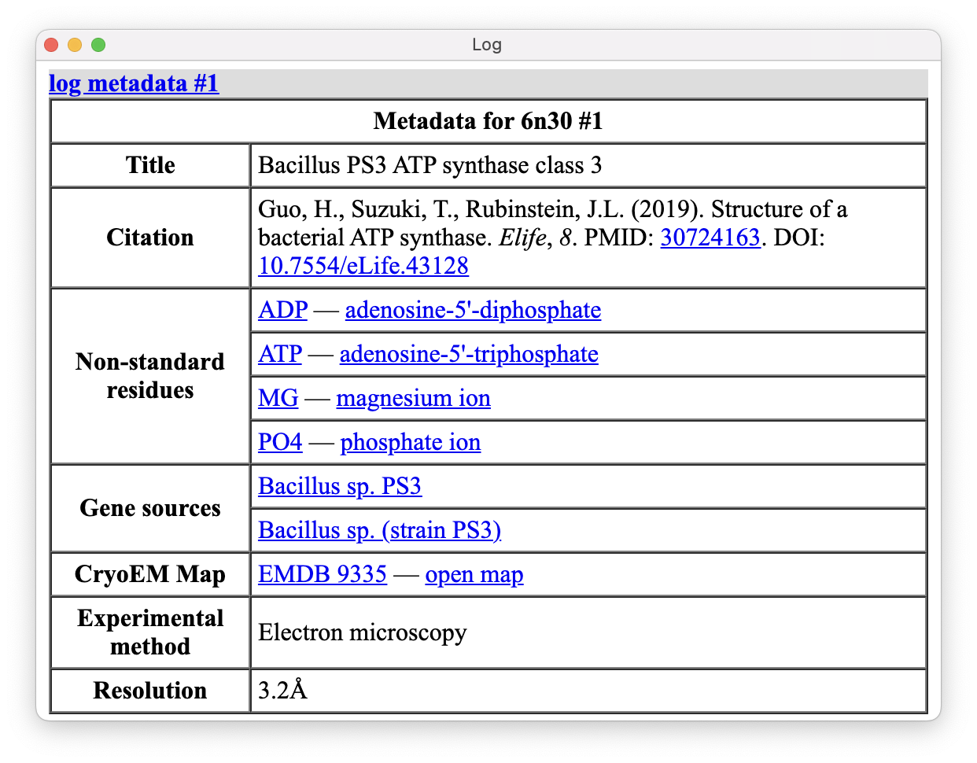
Task: Open the adenosine-5'-diphosphate link
Action: [473, 310]
